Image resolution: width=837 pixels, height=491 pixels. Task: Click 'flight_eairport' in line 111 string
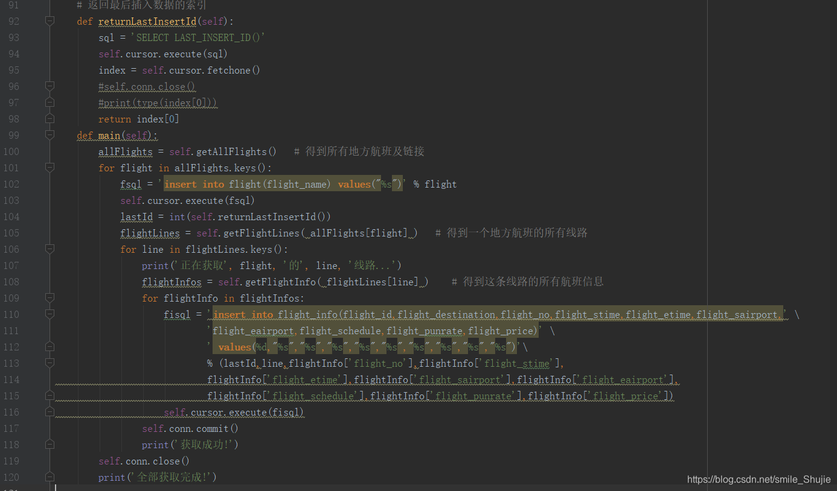[x=253, y=331]
